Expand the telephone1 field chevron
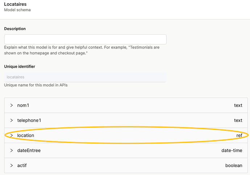Viewport: 250px width, 175px height. tap(12, 120)
